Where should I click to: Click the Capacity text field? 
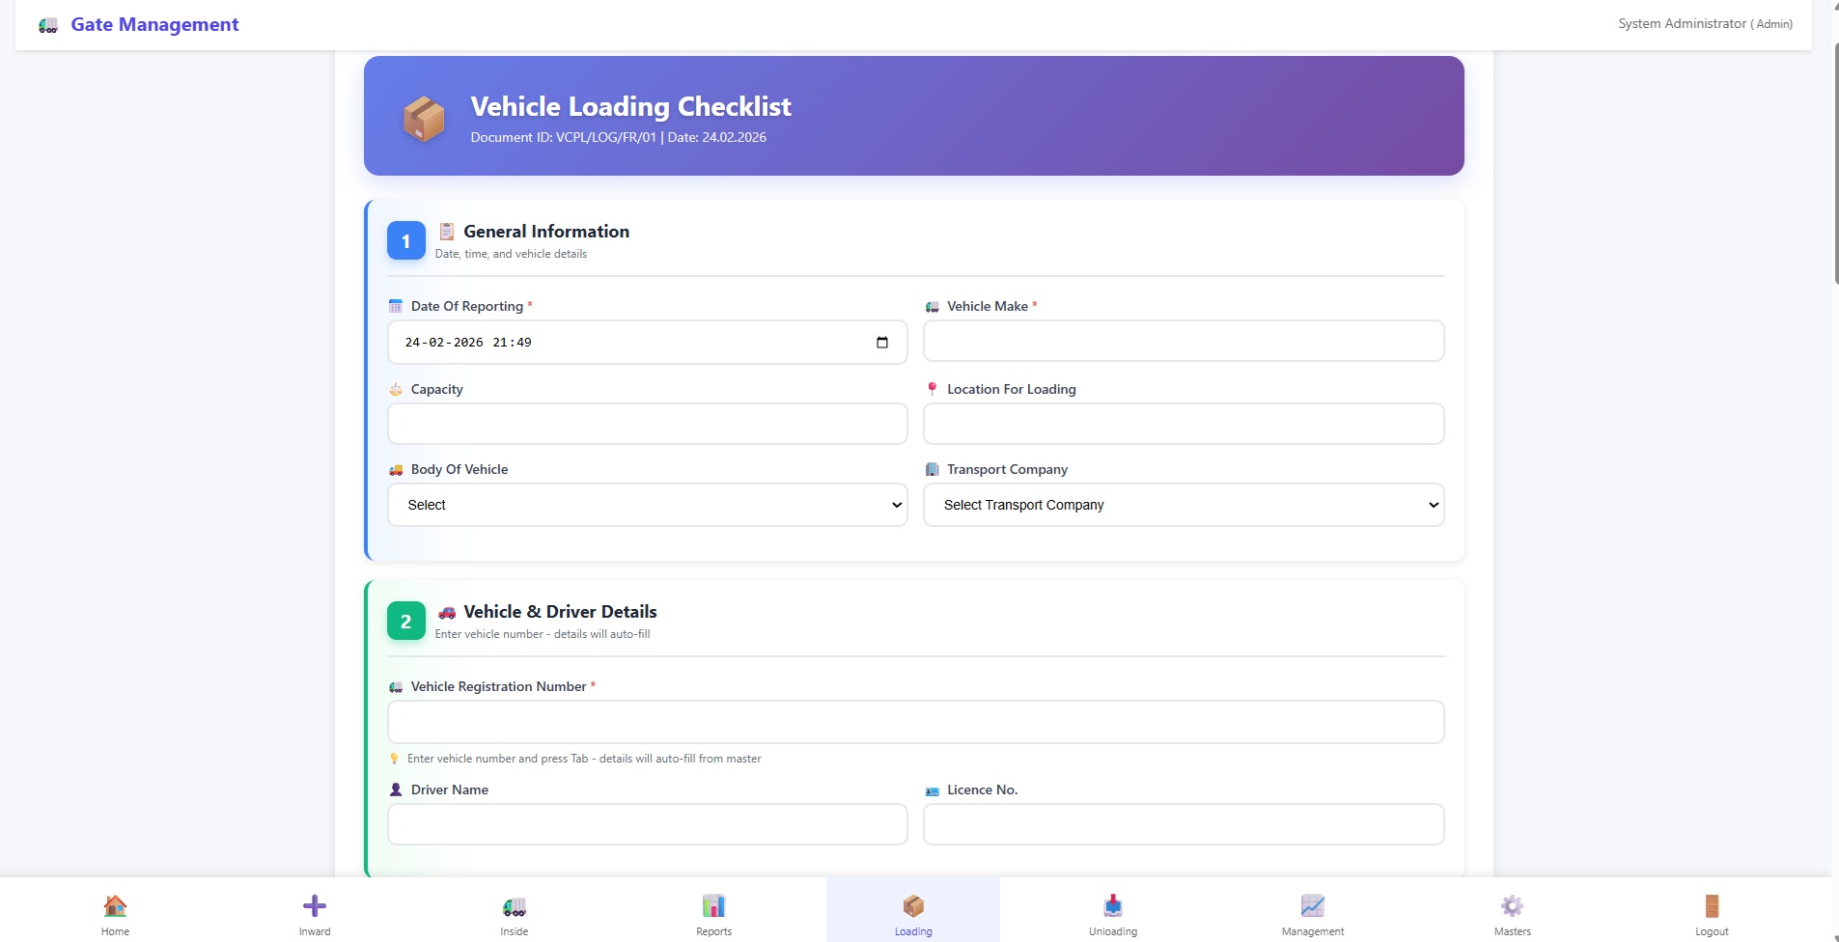point(647,424)
